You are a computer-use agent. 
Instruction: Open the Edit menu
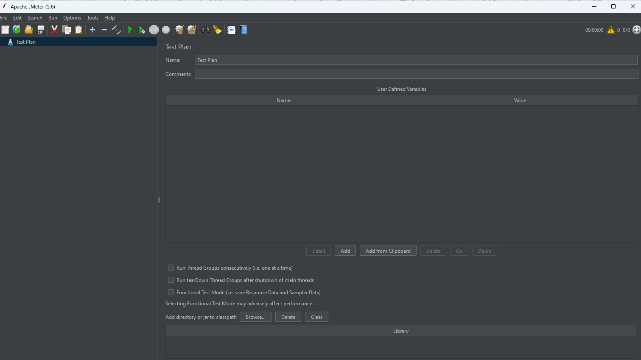17,18
